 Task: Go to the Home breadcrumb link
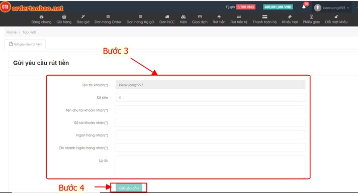[x=12, y=32]
